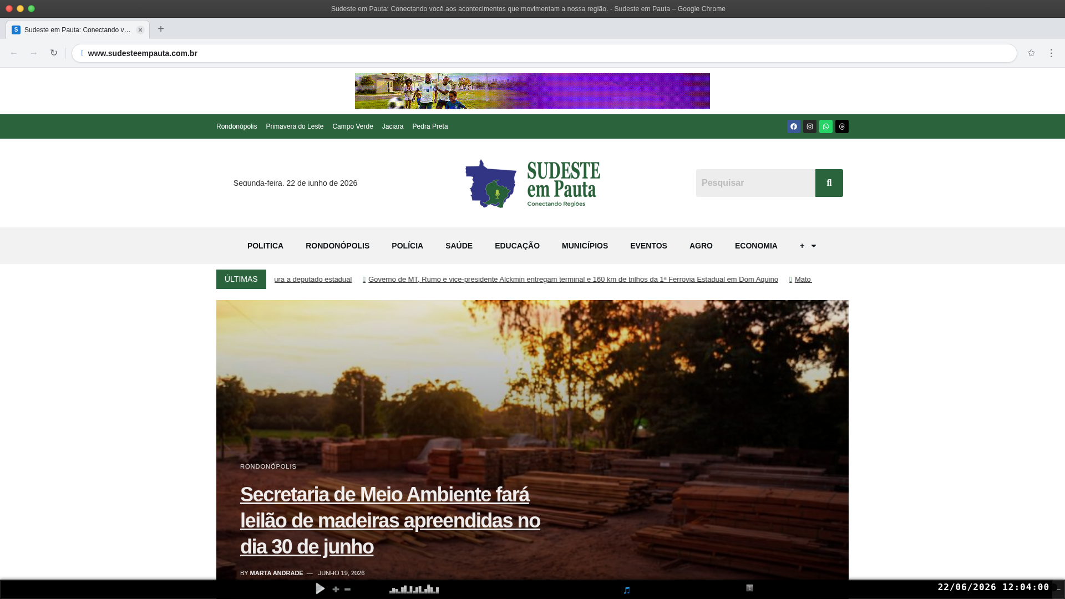Open the Facebook social icon
Image resolution: width=1065 pixels, height=599 pixels.
(x=793, y=126)
